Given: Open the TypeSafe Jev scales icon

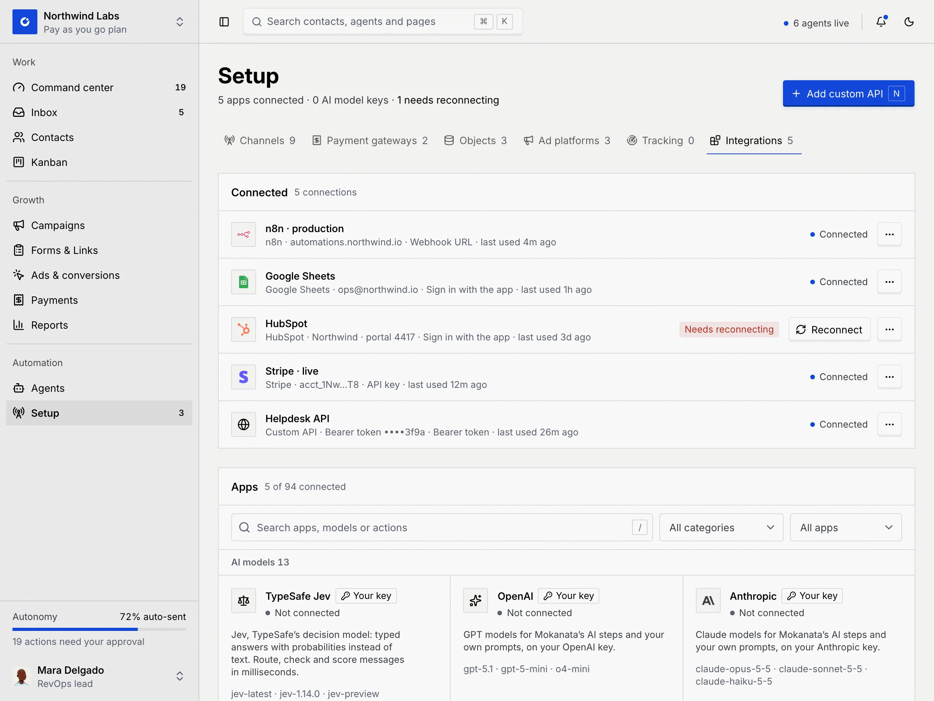Looking at the screenshot, I should (x=244, y=601).
